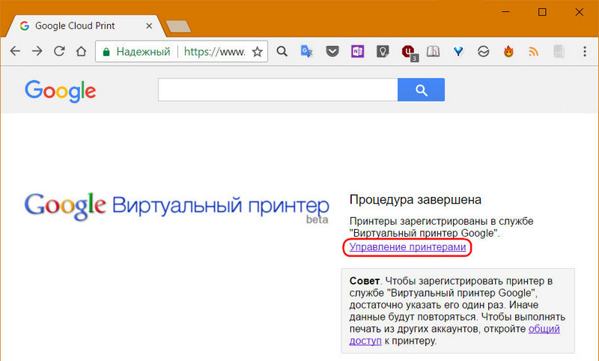This screenshot has height=361, width=599.
Task: Open the RSS feed extension
Action: 533,51
